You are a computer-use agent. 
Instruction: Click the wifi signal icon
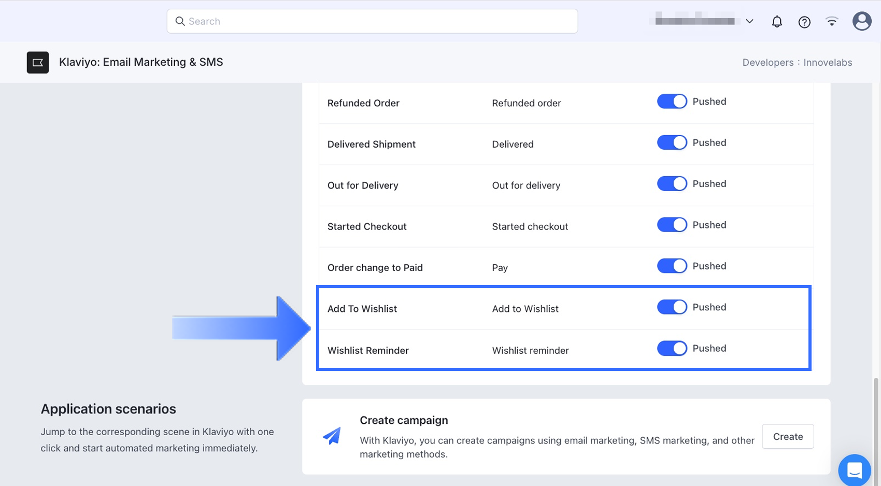coord(832,22)
